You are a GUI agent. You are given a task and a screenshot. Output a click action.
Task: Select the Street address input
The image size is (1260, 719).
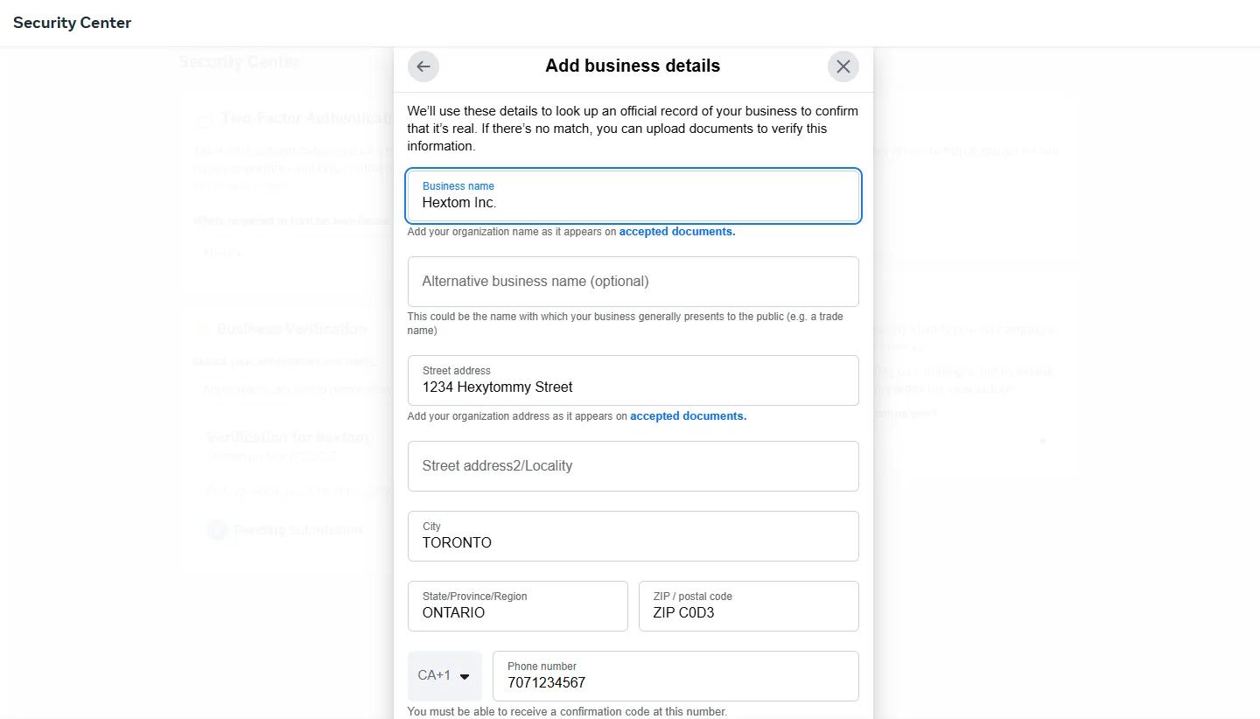click(x=633, y=380)
